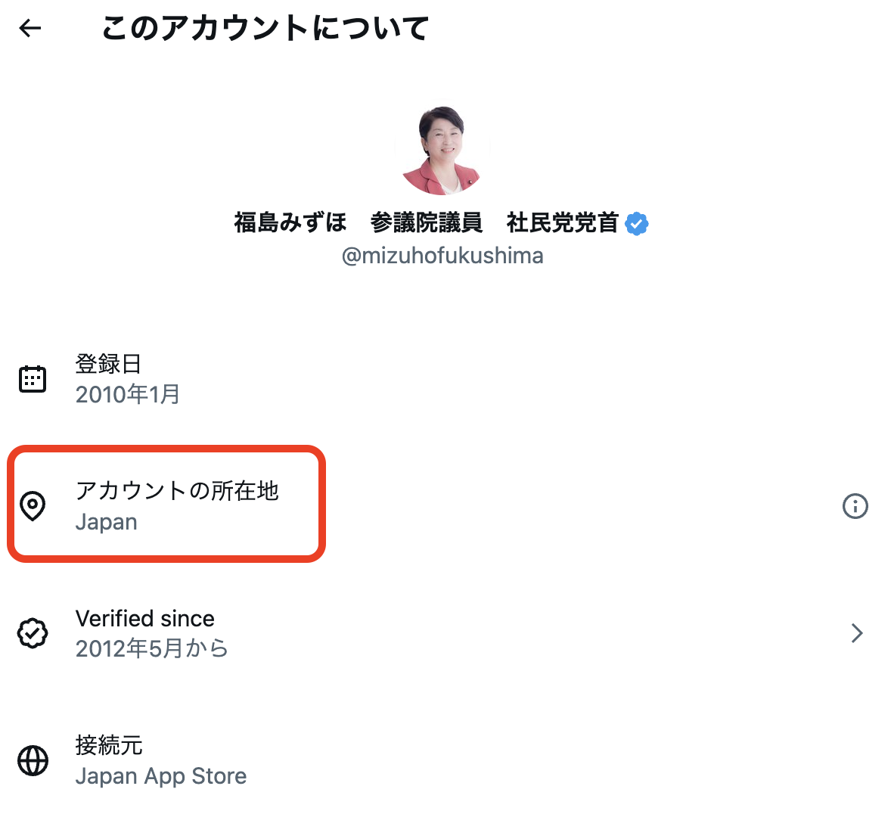Click the display name 福島みずほ 参議院議員 社民党党首
This screenshot has height=814, width=891.
(x=426, y=223)
